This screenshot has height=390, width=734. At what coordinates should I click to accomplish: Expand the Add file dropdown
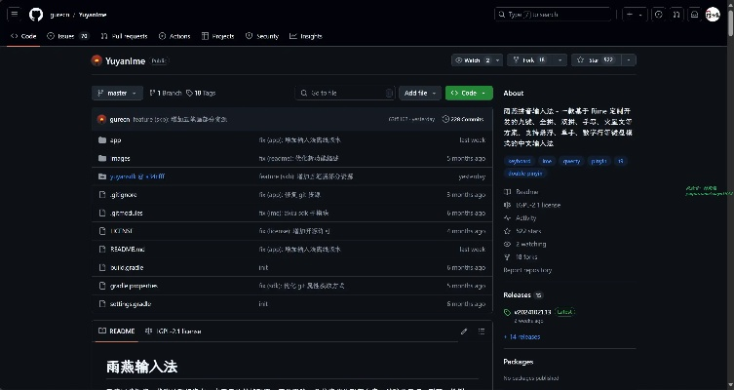point(419,93)
